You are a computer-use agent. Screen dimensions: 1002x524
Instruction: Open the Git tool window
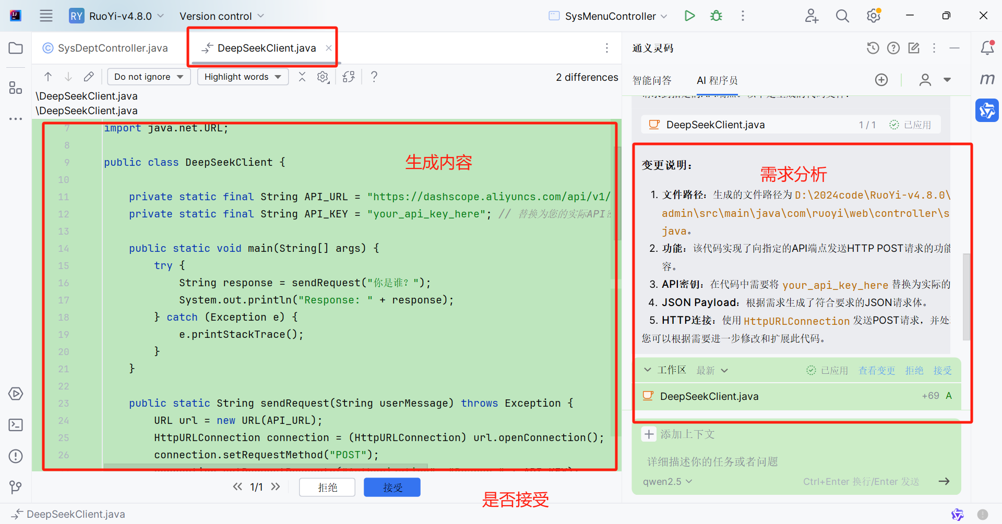tap(16, 488)
